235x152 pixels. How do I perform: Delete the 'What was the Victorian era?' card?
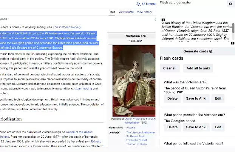pos(172,98)
